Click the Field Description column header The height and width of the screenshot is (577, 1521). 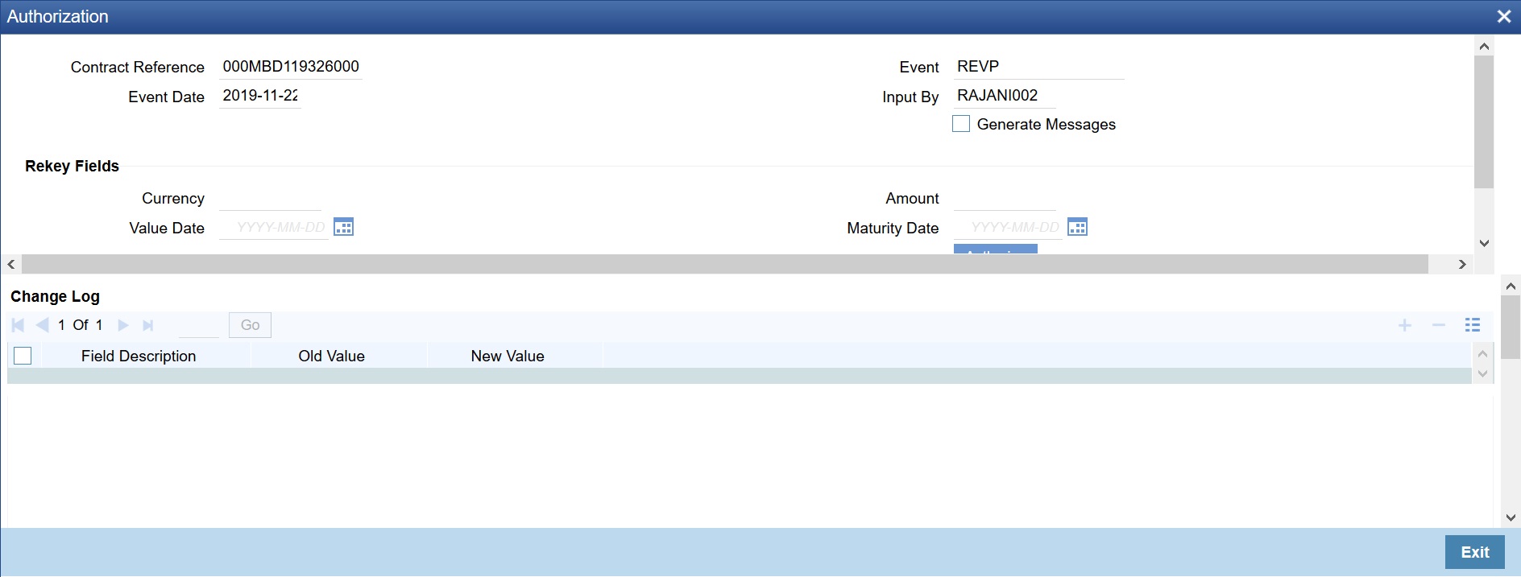coord(139,356)
